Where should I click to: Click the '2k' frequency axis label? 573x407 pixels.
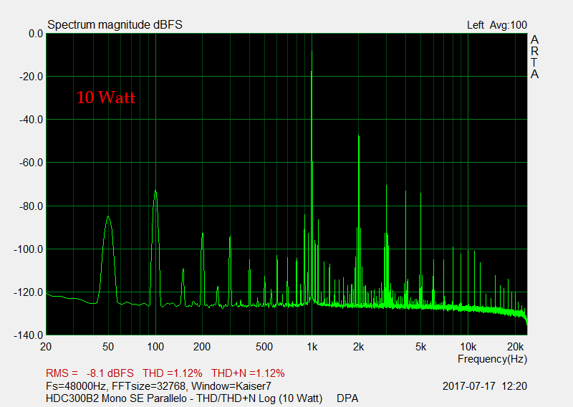point(359,346)
